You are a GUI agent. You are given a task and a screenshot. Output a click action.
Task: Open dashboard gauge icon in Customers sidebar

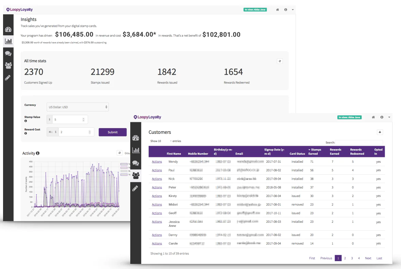pos(136,138)
